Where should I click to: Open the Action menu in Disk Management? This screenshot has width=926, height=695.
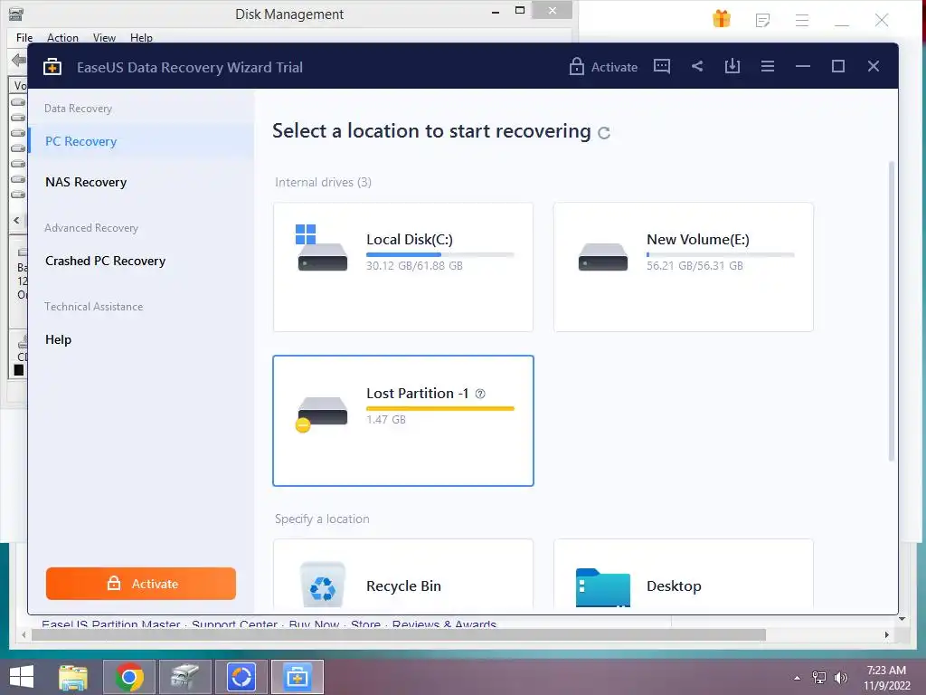coord(62,38)
